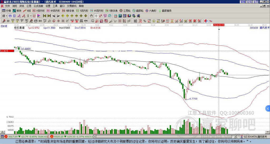270x144 pixels.
Task: Open the 资讯 menu
Action: point(22,6)
